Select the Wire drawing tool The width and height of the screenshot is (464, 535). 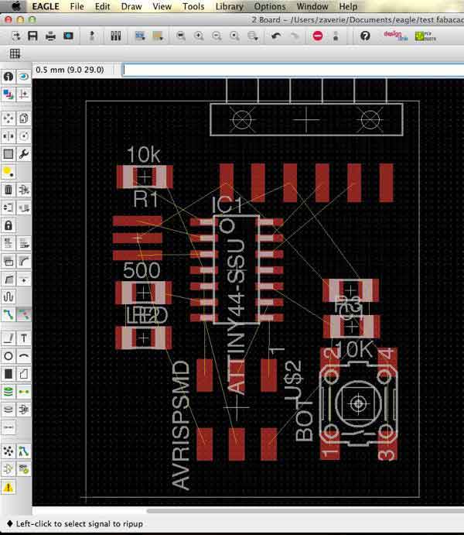pos(9,338)
